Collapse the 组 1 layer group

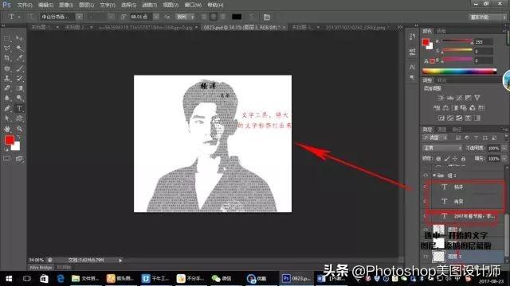coord(433,176)
